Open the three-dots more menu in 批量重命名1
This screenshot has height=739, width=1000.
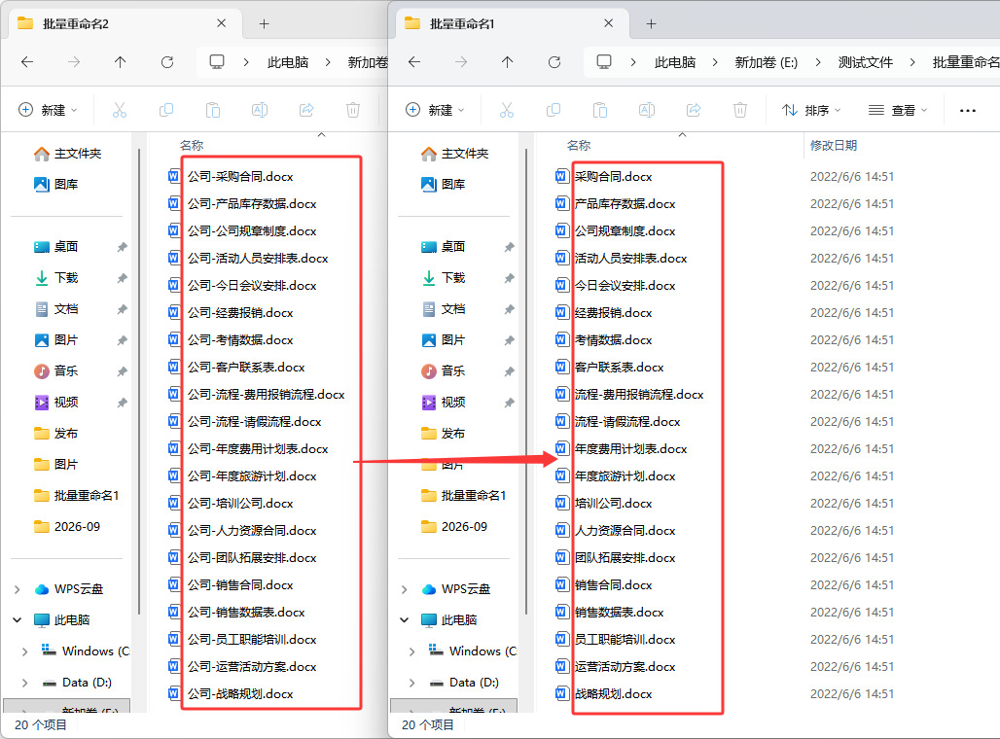click(968, 111)
